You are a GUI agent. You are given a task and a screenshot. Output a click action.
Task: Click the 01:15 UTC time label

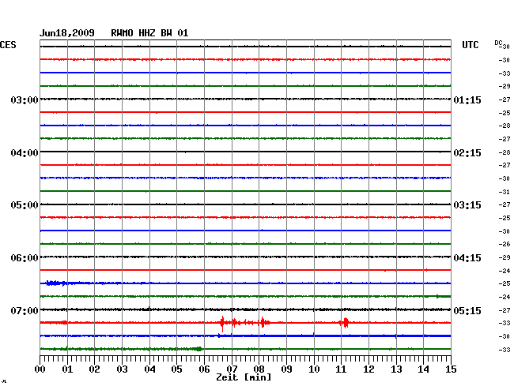pyautogui.click(x=467, y=99)
